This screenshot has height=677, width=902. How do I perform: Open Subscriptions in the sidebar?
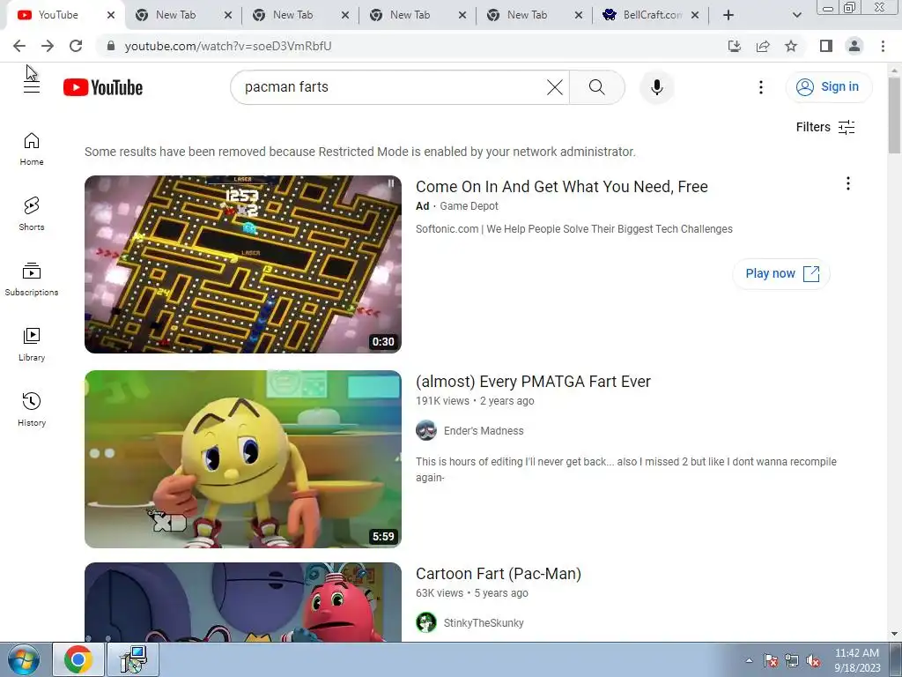(32, 279)
